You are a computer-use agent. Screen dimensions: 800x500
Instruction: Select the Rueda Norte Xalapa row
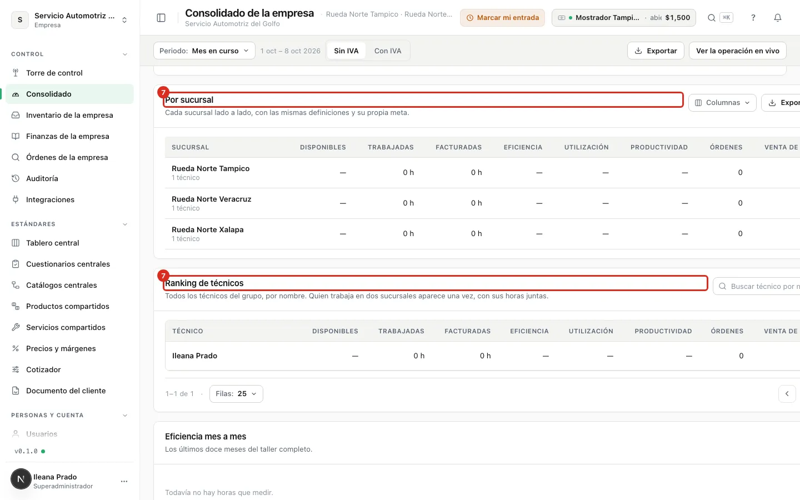(482, 234)
